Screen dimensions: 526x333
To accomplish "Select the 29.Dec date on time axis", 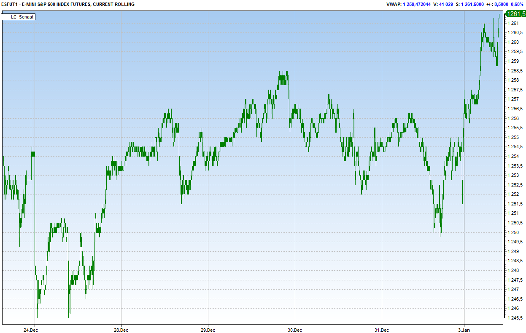I will pos(208,330).
